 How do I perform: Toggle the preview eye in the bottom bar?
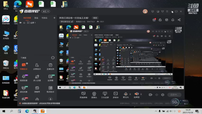point(157,95)
